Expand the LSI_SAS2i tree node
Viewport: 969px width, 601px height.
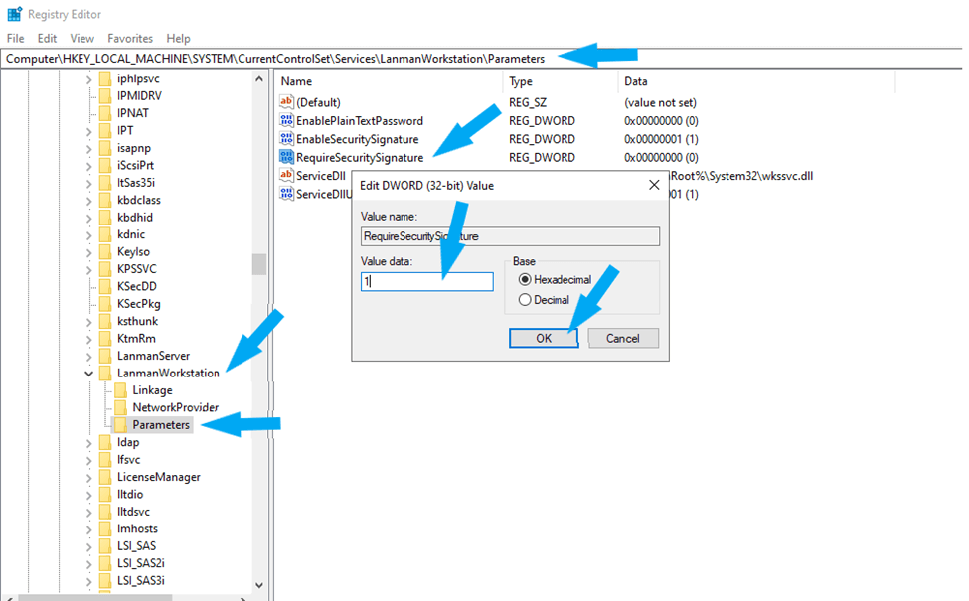tap(89, 563)
